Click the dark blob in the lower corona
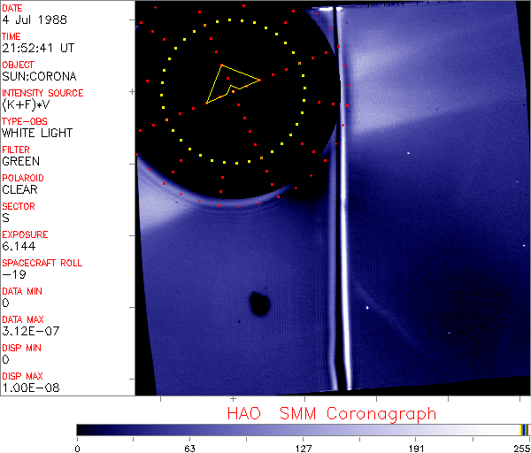The width and height of the screenshot is (531, 453). point(258,303)
